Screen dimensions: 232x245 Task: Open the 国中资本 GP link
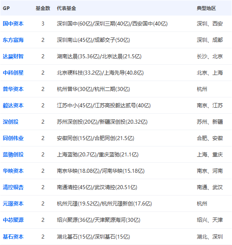point(13,24)
